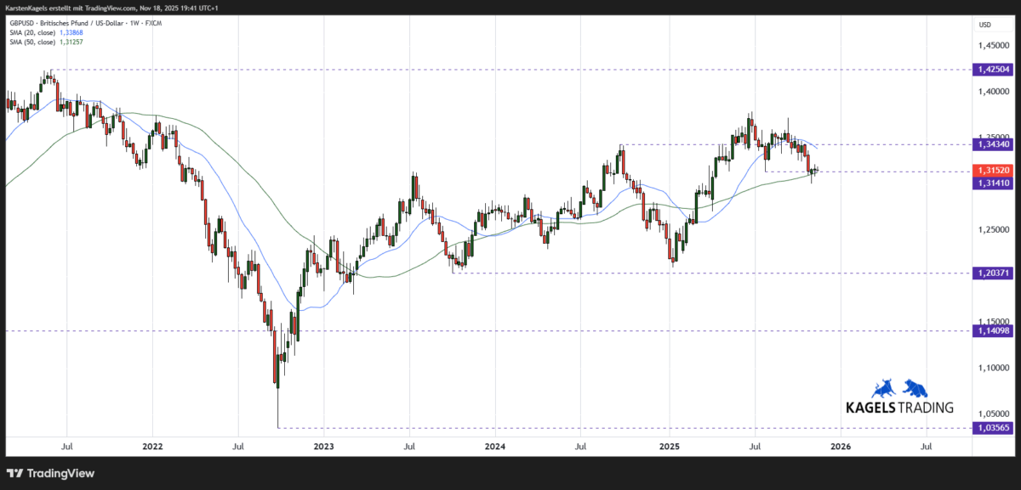This screenshot has width=1021, height=490.
Task: Click the Kagels Trading bear icon
Action: coord(915,388)
